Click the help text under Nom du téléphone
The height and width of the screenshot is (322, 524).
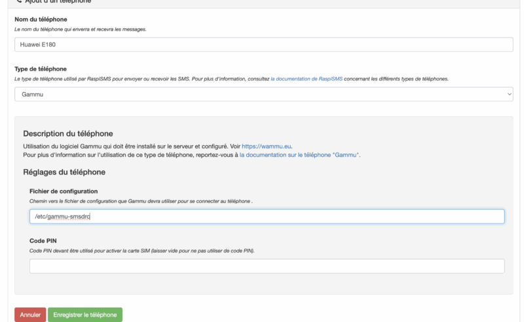(x=80, y=30)
